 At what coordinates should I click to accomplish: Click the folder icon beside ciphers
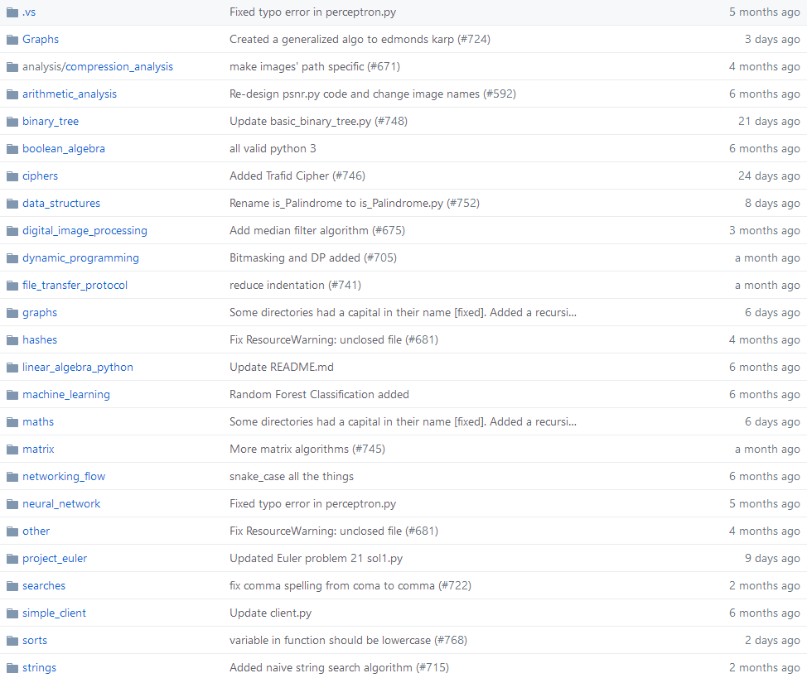(x=12, y=176)
